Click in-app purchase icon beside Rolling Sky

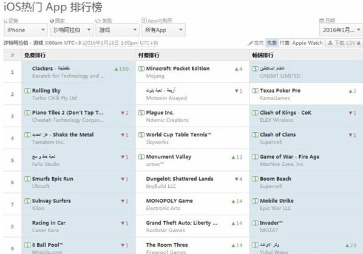(27, 90)
